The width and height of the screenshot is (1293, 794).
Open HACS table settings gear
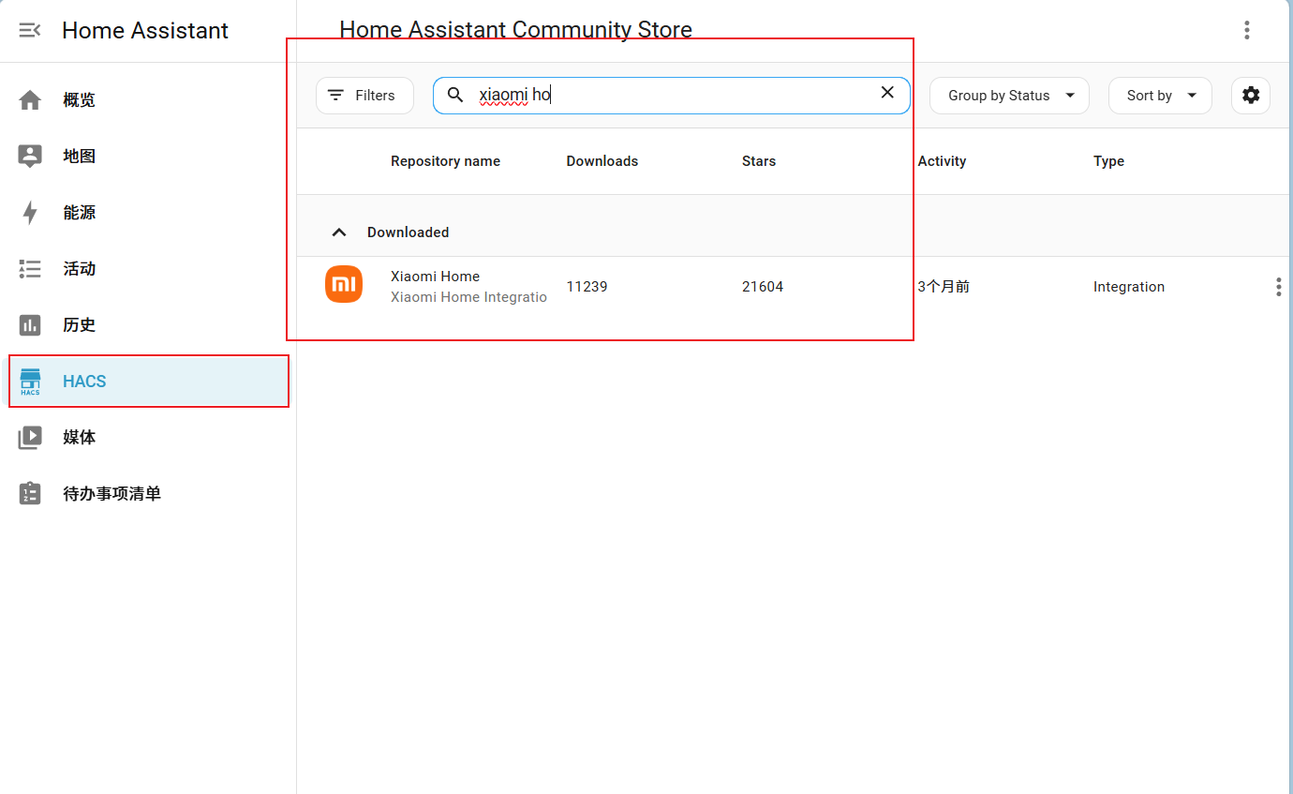1251,96
